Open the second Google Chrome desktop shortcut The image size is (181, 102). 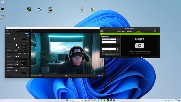coord(93,10)
